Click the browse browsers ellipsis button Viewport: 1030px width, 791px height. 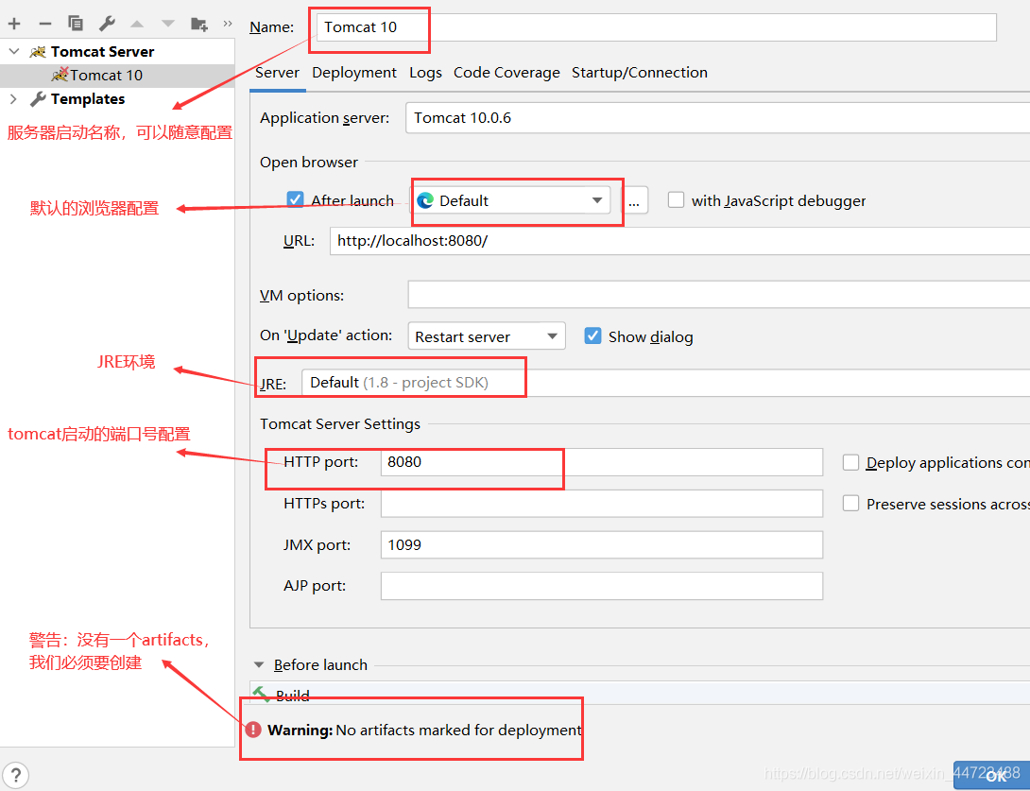tap(634, 200)
